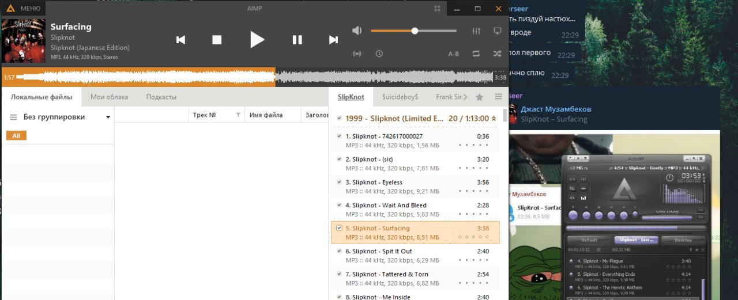
Task: Select '4. Slipknot - Wait And Bleed' track title
Action: [x=386, y=206]
